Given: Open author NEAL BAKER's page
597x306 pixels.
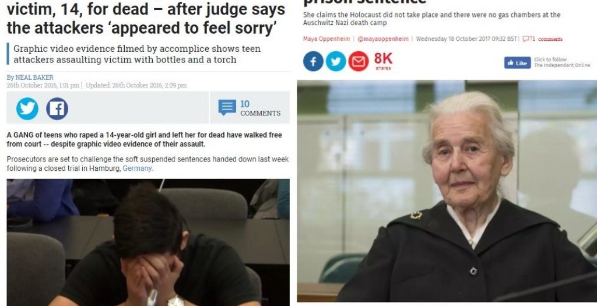Looking at the screenshot, I should [x=34, y=78].
